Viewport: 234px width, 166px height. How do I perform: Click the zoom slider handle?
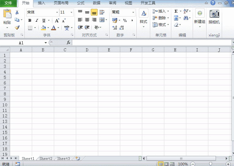(x=210, y=164)
